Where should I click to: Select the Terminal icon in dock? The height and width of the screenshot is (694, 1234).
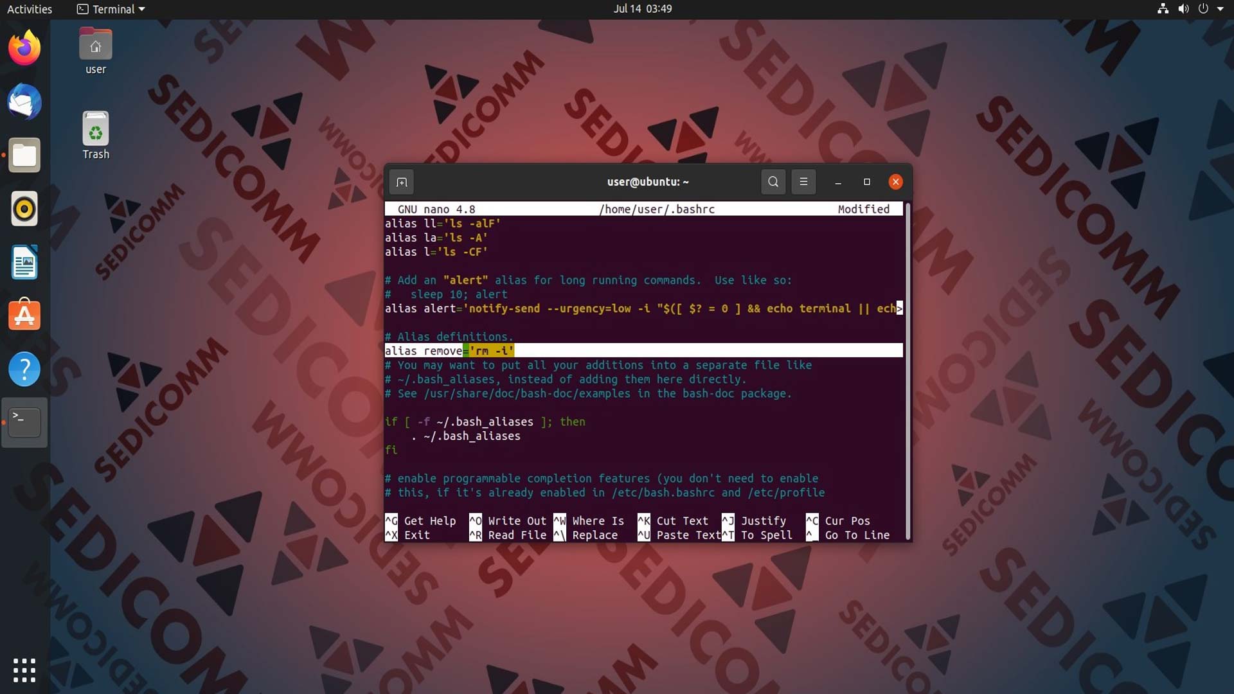(x=24, y=422)
